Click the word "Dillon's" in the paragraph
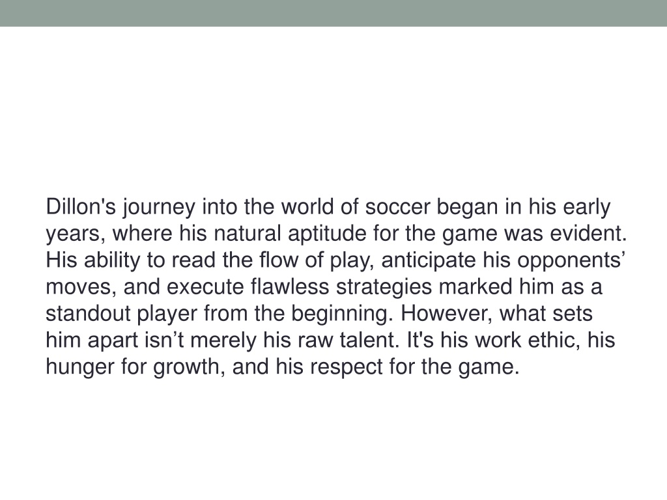Screen dimensions: 667x500 coord(81,207)
